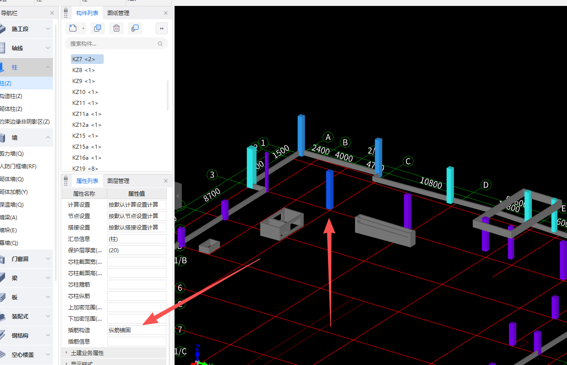Click the 空心楼盖 section icon
The height and width of the screenshot is (365, 567).
(2, 355)
